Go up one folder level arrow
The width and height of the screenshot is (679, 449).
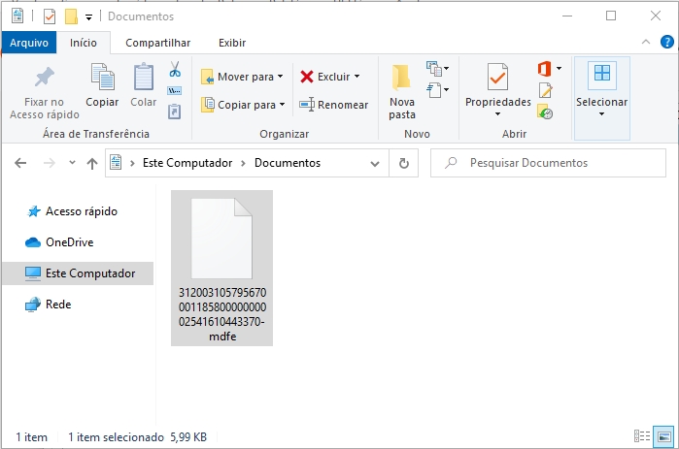[x=92, y=164]
